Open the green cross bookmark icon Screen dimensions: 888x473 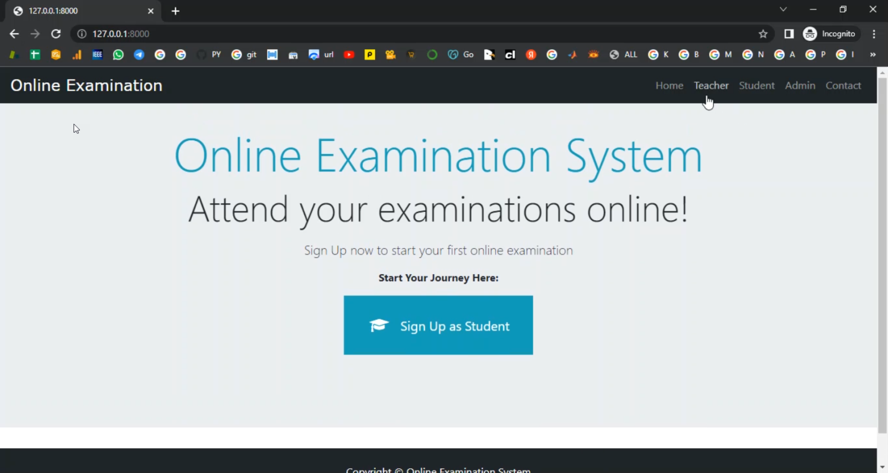coord(35,54)
